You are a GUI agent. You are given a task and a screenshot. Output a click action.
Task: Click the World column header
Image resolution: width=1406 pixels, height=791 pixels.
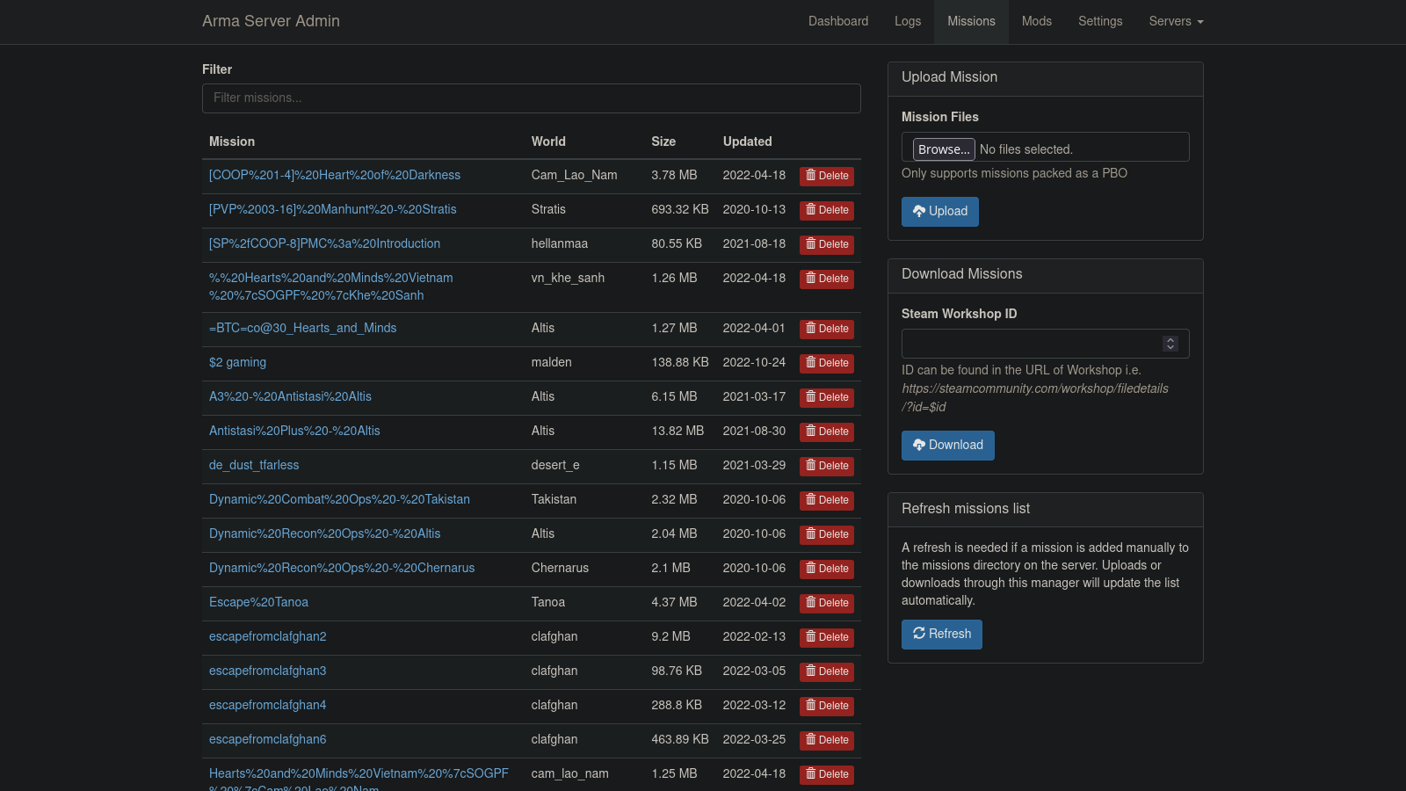click(548, 142)
